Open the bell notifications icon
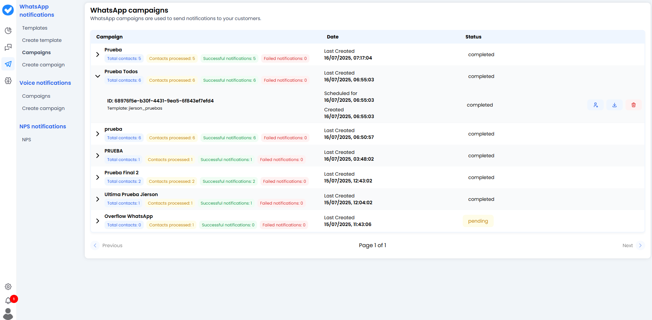 (x=8, y=301)
